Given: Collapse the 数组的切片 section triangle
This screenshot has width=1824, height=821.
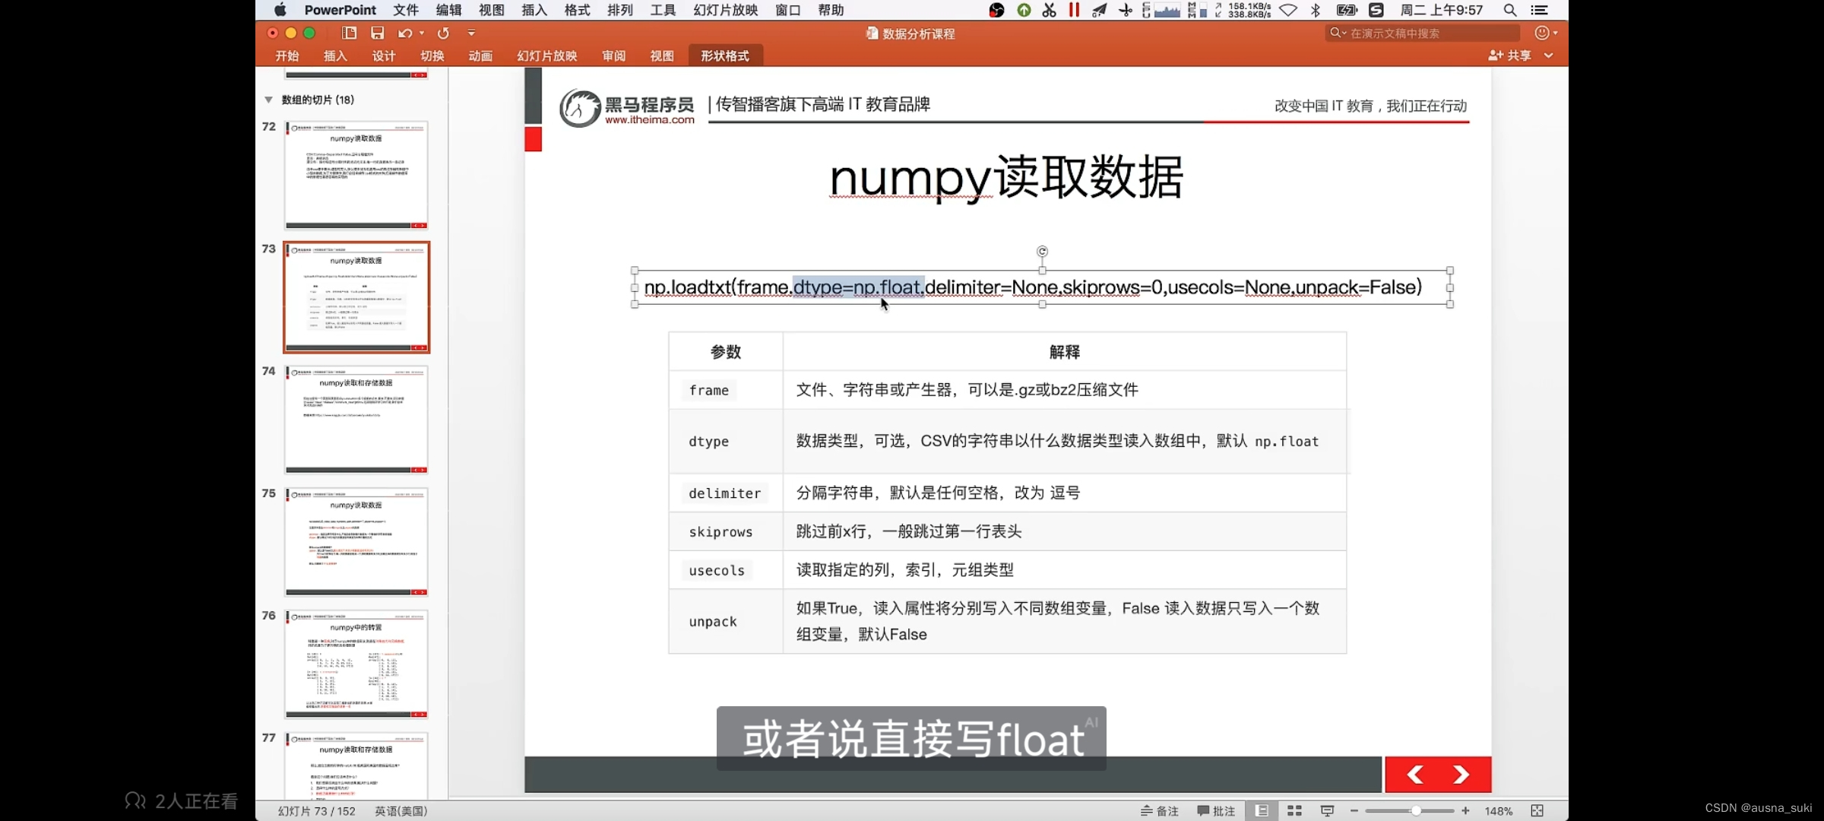Looking at the screenshot, I should click(x=268, y=99).
